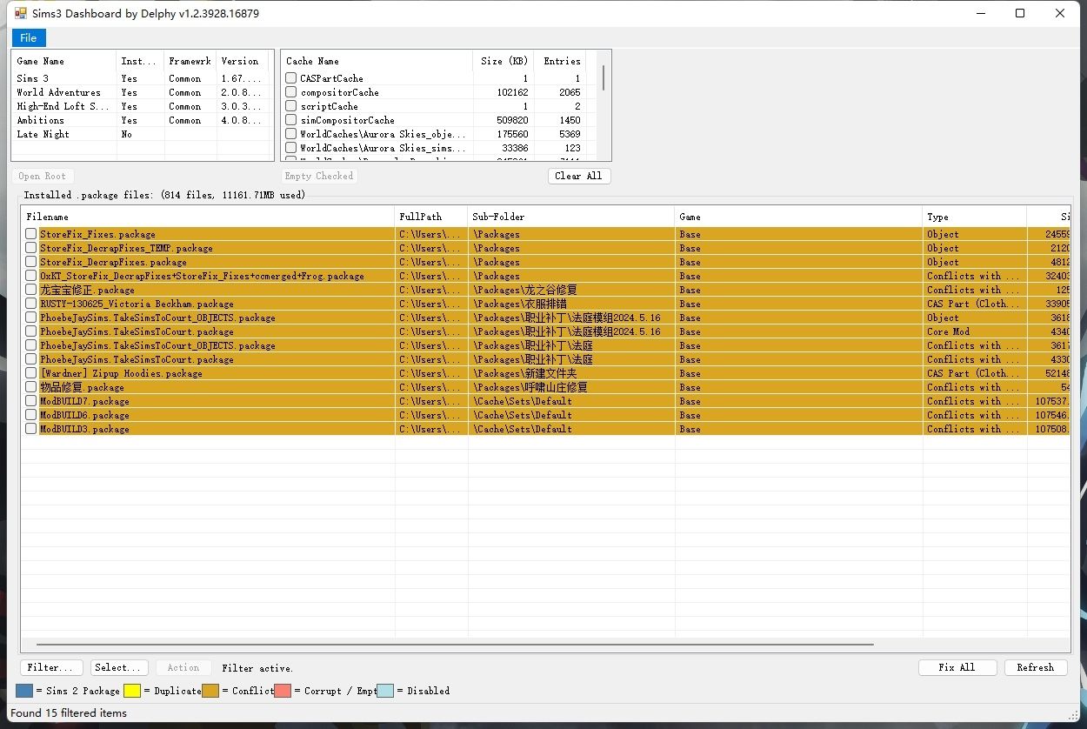Image resolution: width=1087 pixels, height=729 pixels.
Task: Check the simCompositorCache checkbox
Action: (x=291, y=120)
